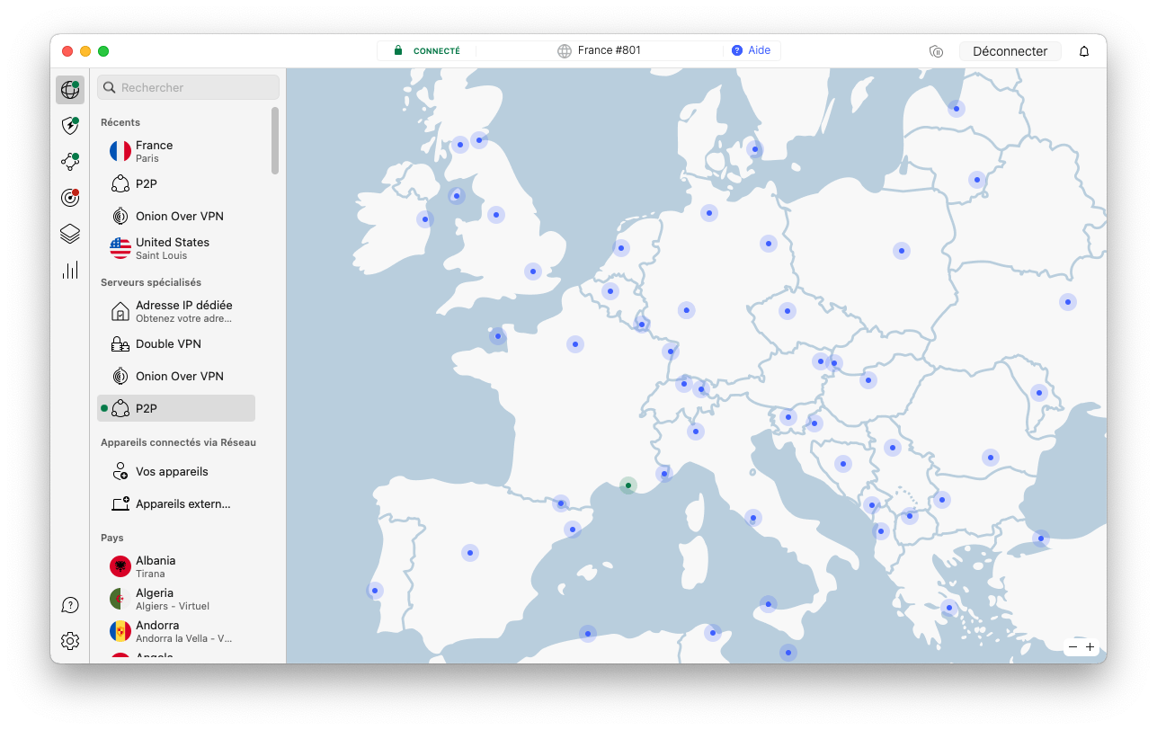This screenshot has height=730, width=1157.
Task: Click the magnifier icon in search field
Action: 110,87
